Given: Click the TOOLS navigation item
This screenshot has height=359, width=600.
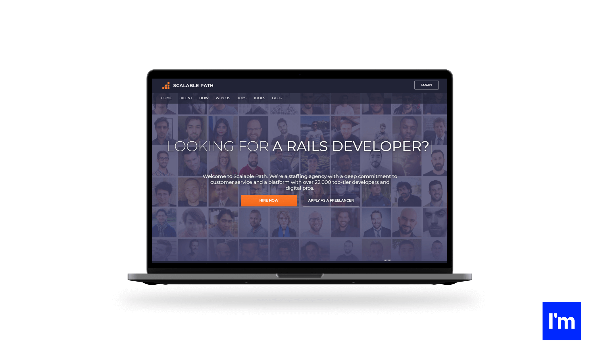Looking at the screenshot, I should 259,98.
